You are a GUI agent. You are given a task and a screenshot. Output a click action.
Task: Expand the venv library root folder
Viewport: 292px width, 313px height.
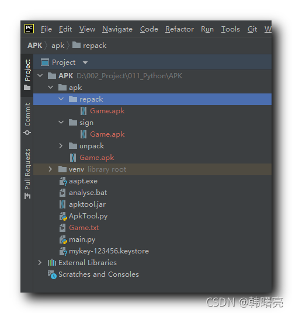(x=50, y=169)
